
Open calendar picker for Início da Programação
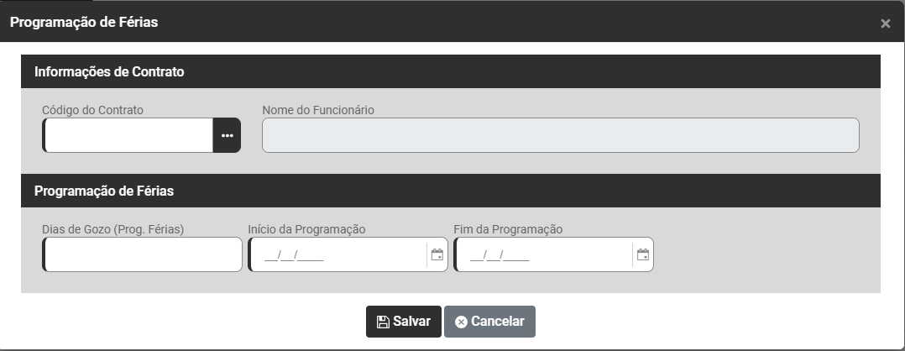[x=437, y=255]
